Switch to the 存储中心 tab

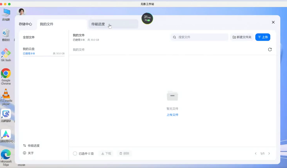[x=26, y=24]
